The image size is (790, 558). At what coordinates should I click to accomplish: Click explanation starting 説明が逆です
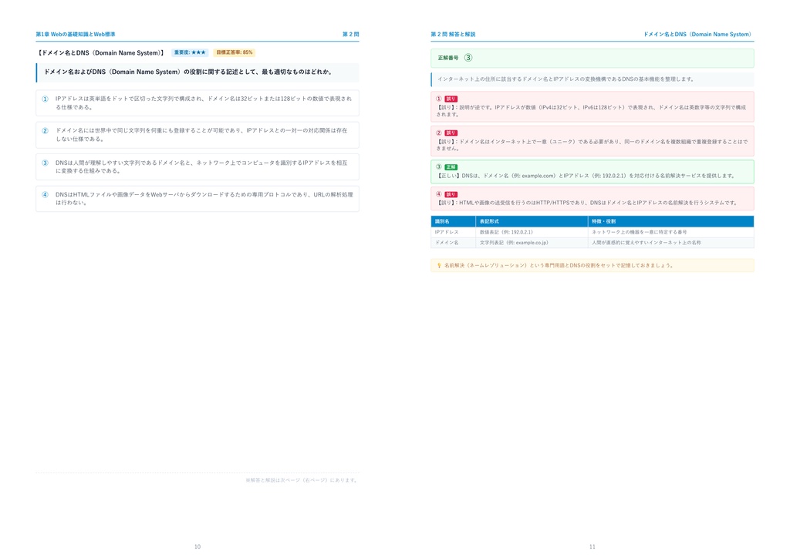(591, 111)
